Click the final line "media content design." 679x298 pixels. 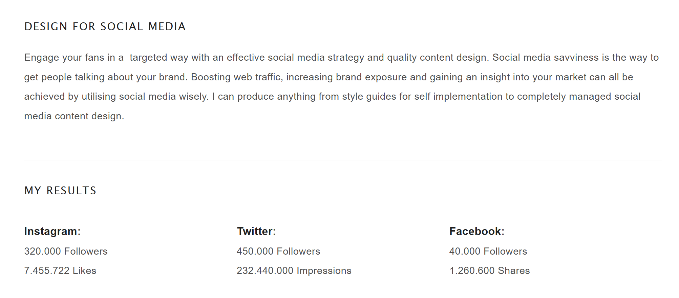[74, 116]
